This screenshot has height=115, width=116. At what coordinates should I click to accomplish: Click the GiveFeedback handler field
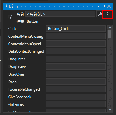click(x=76, y=97)
